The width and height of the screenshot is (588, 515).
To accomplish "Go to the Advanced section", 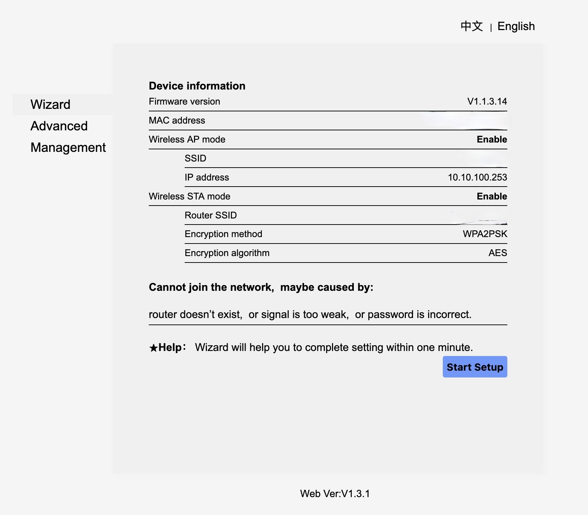I will [59, 126].
